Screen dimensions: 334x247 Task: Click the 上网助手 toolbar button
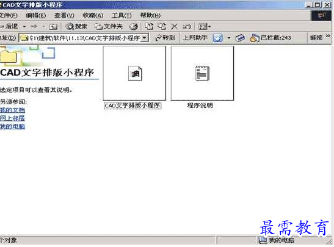(x=195, y=38)
